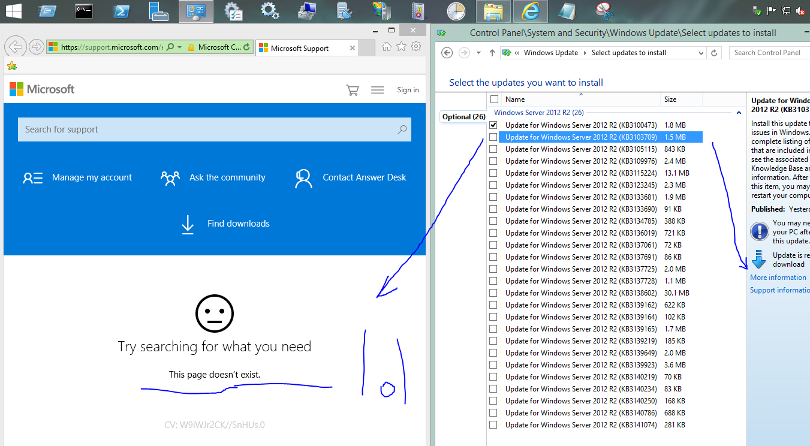The height and width of the screenshot is (446, 810).
Task: Select the update KB3133690 row
Action: click(x=595, y=209)
